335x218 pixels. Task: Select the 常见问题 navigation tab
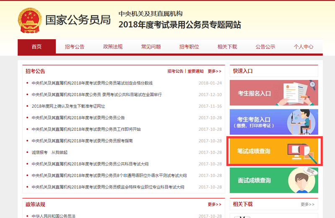151,47
